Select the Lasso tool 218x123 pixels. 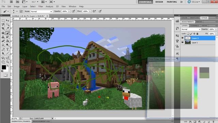3,25
